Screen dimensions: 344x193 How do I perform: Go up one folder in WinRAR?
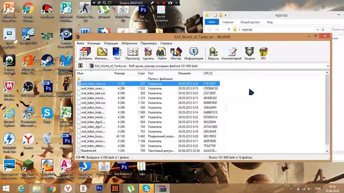[81, 65]
